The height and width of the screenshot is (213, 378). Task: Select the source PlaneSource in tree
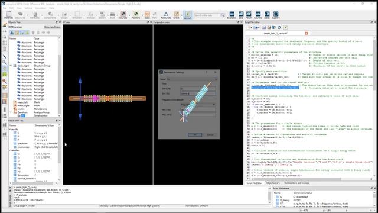(21, 109)
